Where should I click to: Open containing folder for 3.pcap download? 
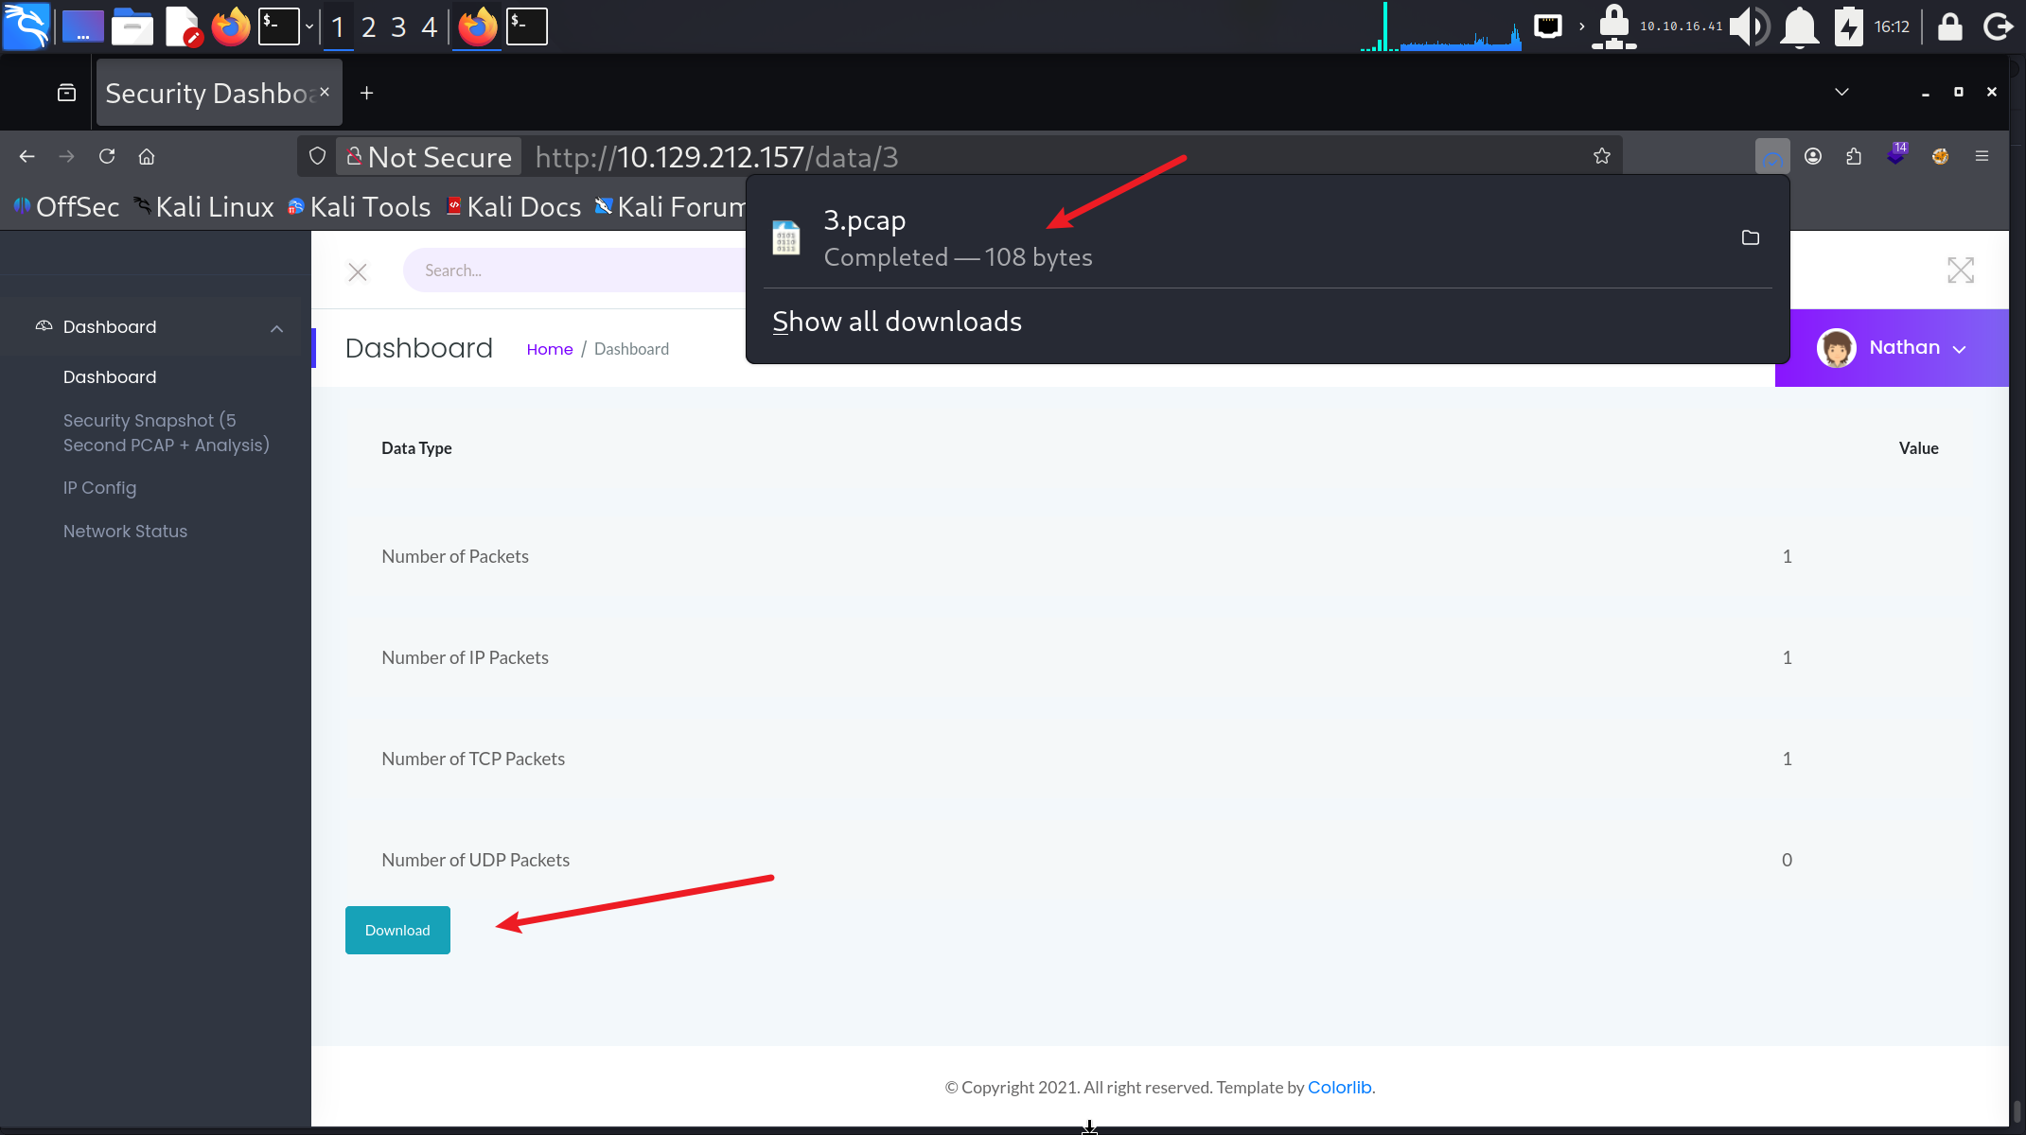pyautogui.click(x=1750, y=237)
